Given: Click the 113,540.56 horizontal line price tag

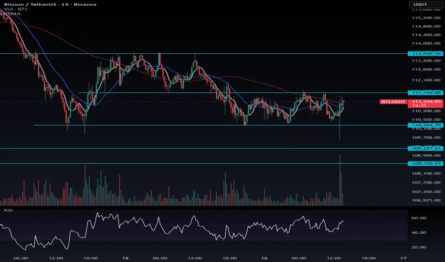Looking at the screenshot, I should pos(425,54).
